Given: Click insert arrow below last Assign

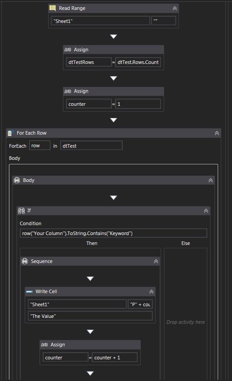Looking at the screenshot, I should [90, 373].
